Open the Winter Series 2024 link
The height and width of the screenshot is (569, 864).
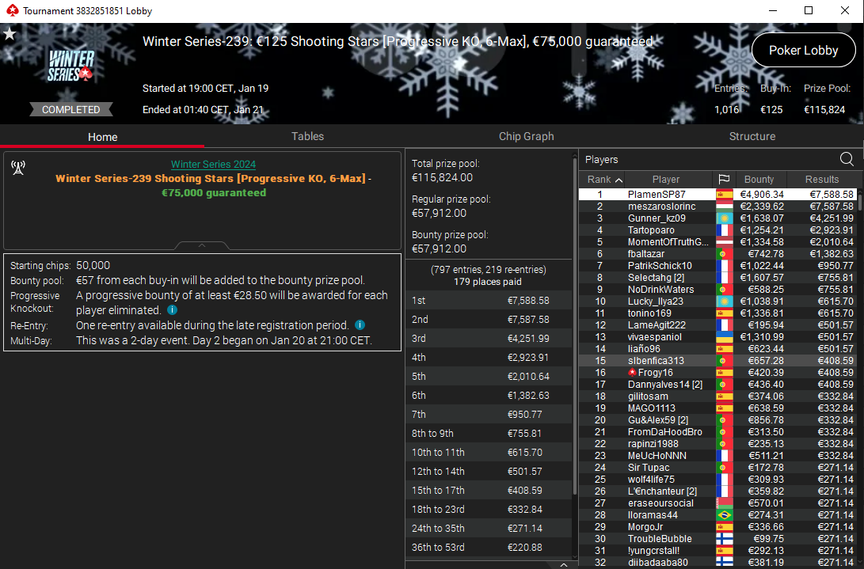pos(213,164)
